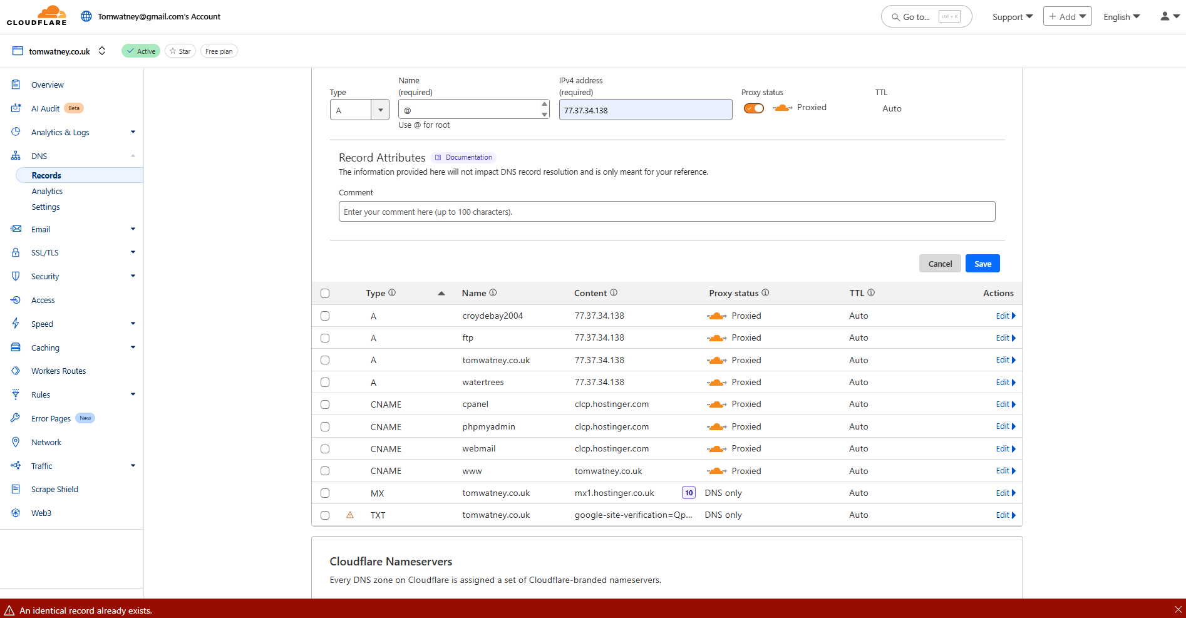Open the Go to search box
Image resolution: width=1186 pixels, height=618 pixels.
pos(926,17)
